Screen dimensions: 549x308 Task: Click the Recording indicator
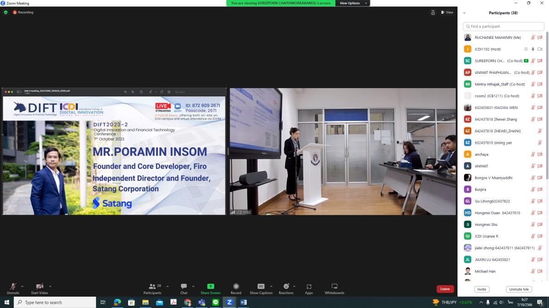click(23, 12)
